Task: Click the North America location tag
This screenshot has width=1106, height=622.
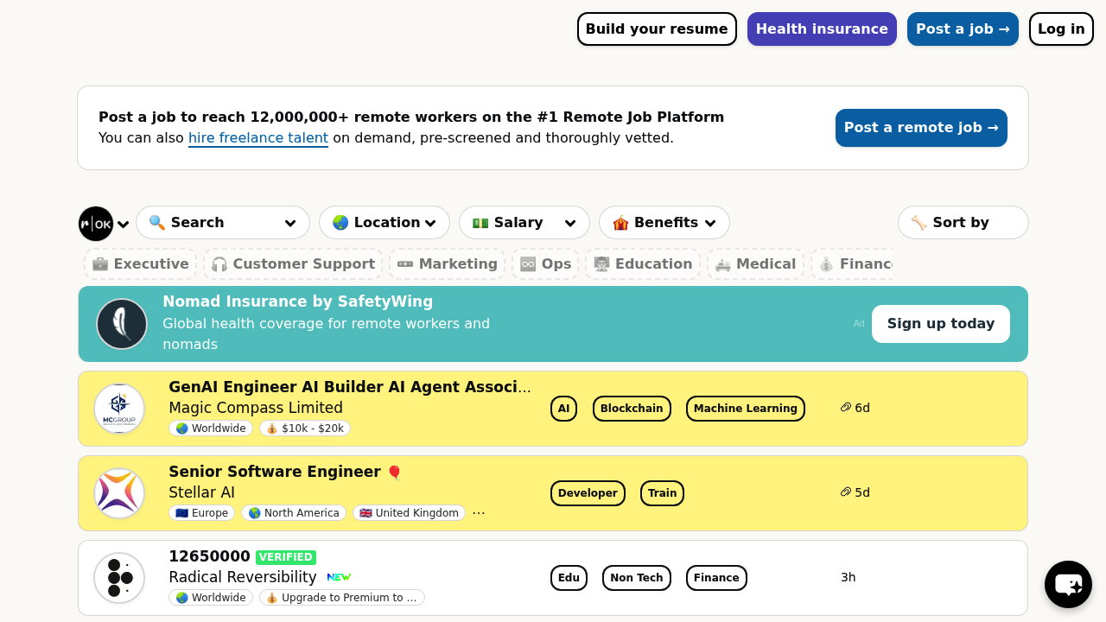Action: point(294,513)
